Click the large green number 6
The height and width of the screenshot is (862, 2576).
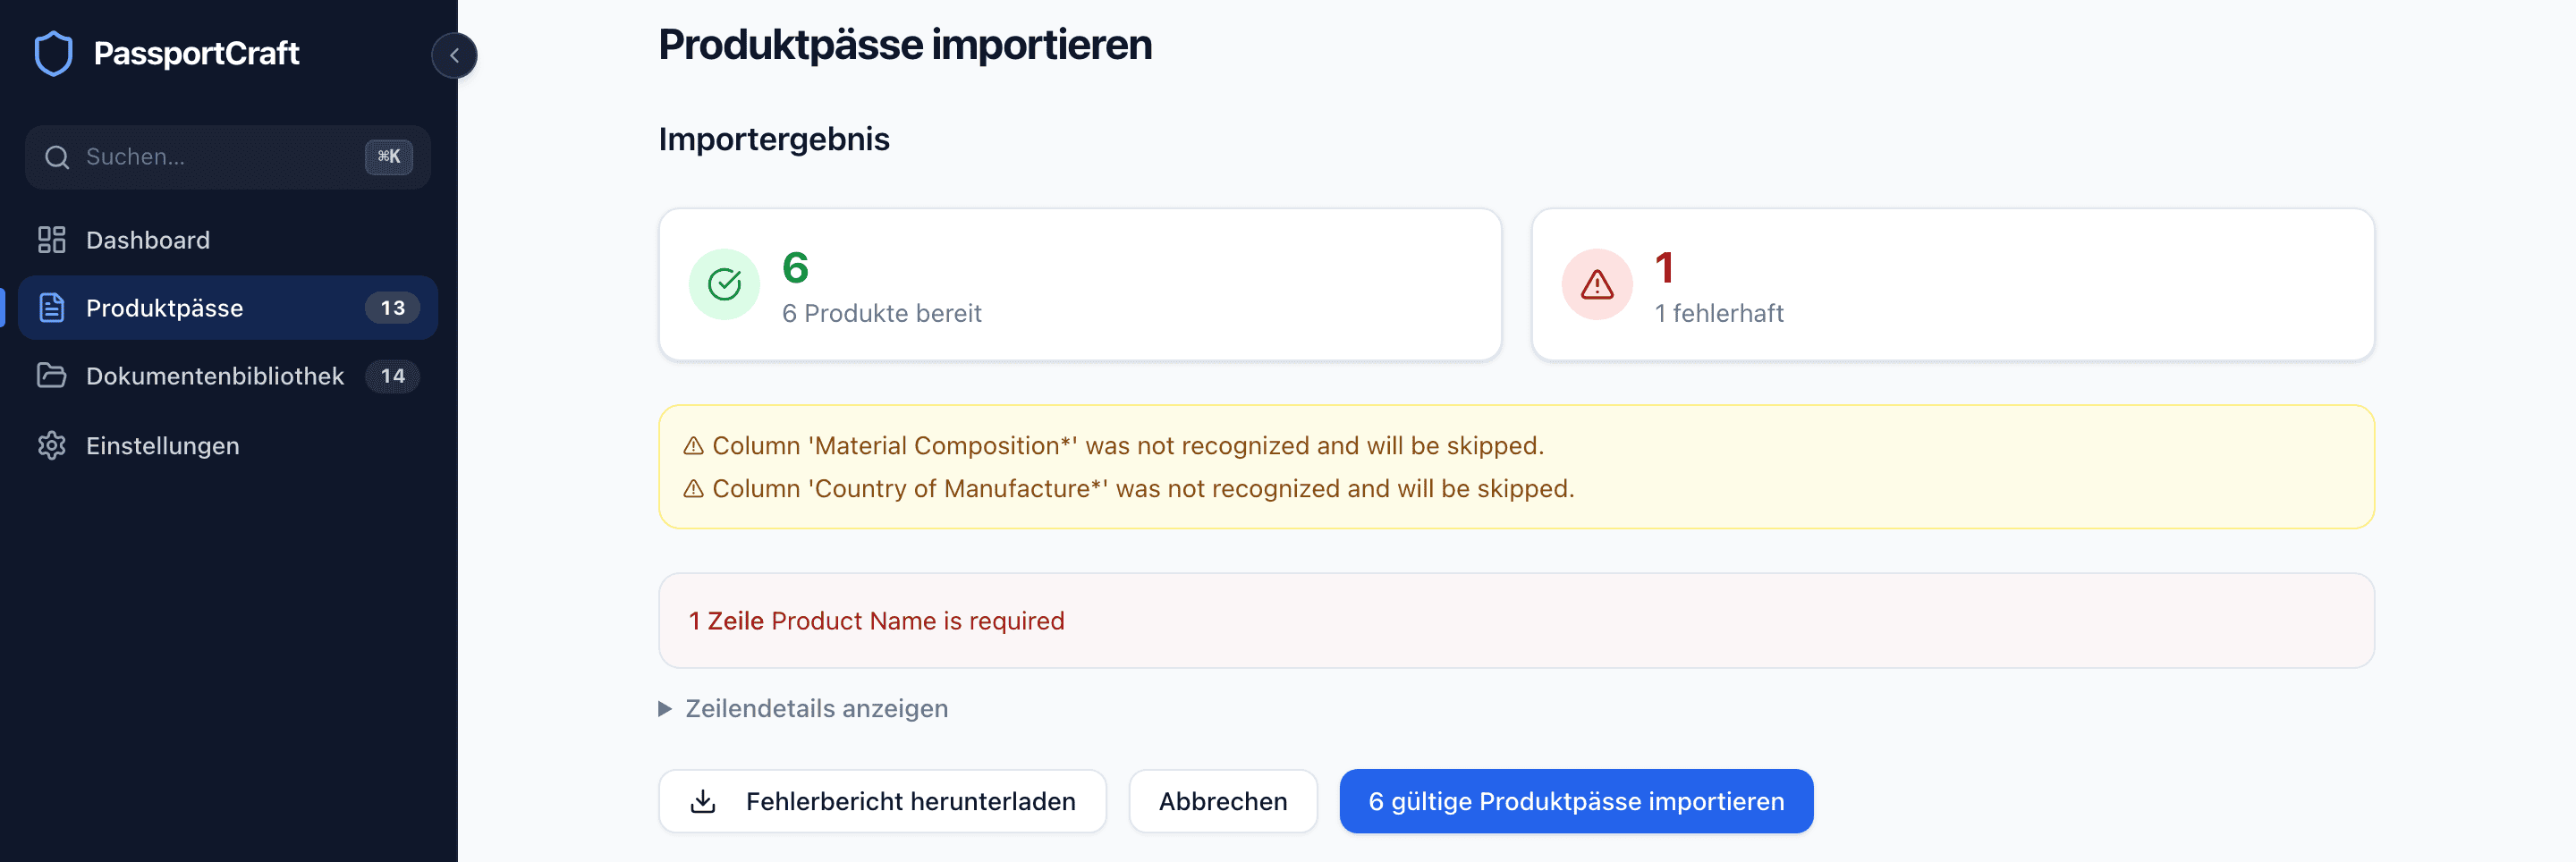(795, 268)
